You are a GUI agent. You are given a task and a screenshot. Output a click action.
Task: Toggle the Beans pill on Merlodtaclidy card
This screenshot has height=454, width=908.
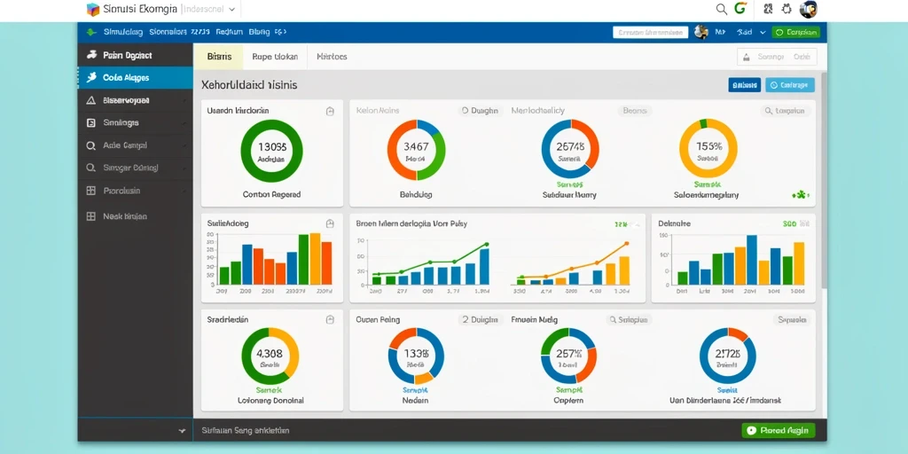635,111
